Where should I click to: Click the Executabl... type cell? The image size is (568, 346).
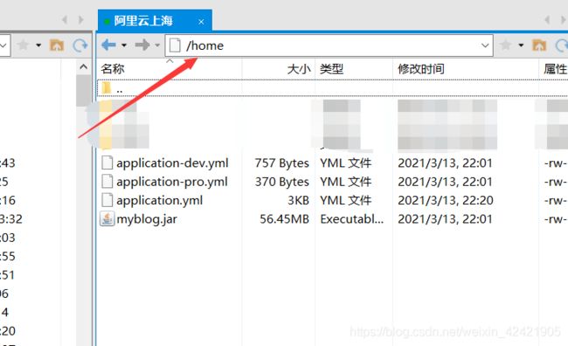click(352, 219)
